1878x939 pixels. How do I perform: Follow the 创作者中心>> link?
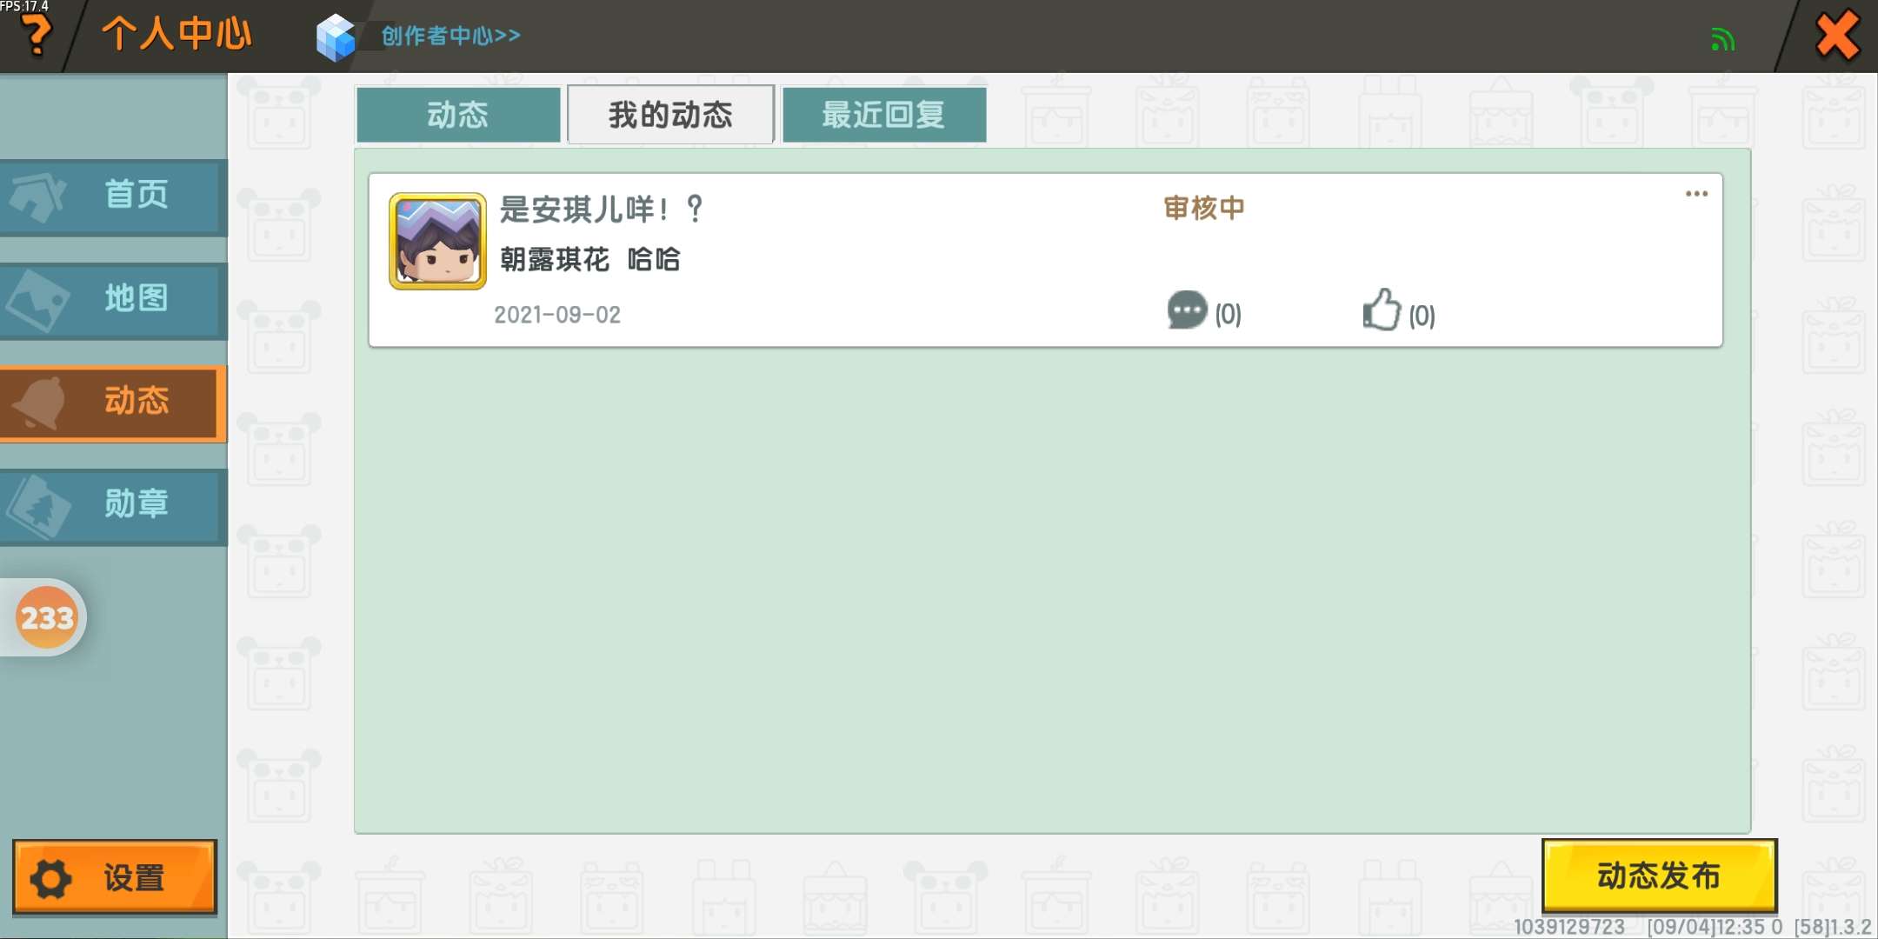click(450, 37)
